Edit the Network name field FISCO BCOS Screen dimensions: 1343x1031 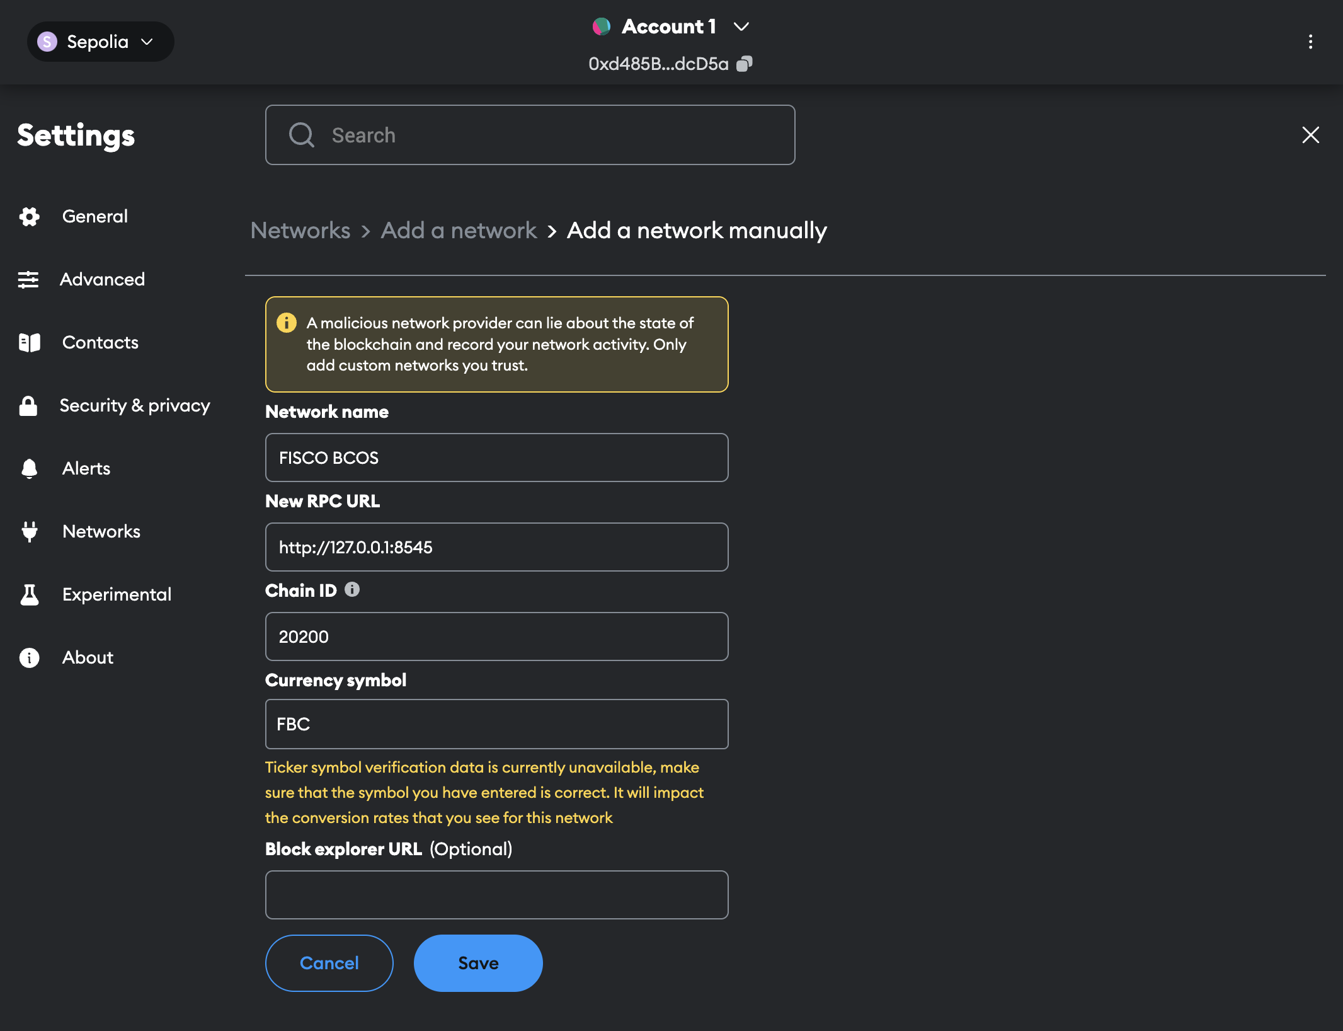[497, 458]
